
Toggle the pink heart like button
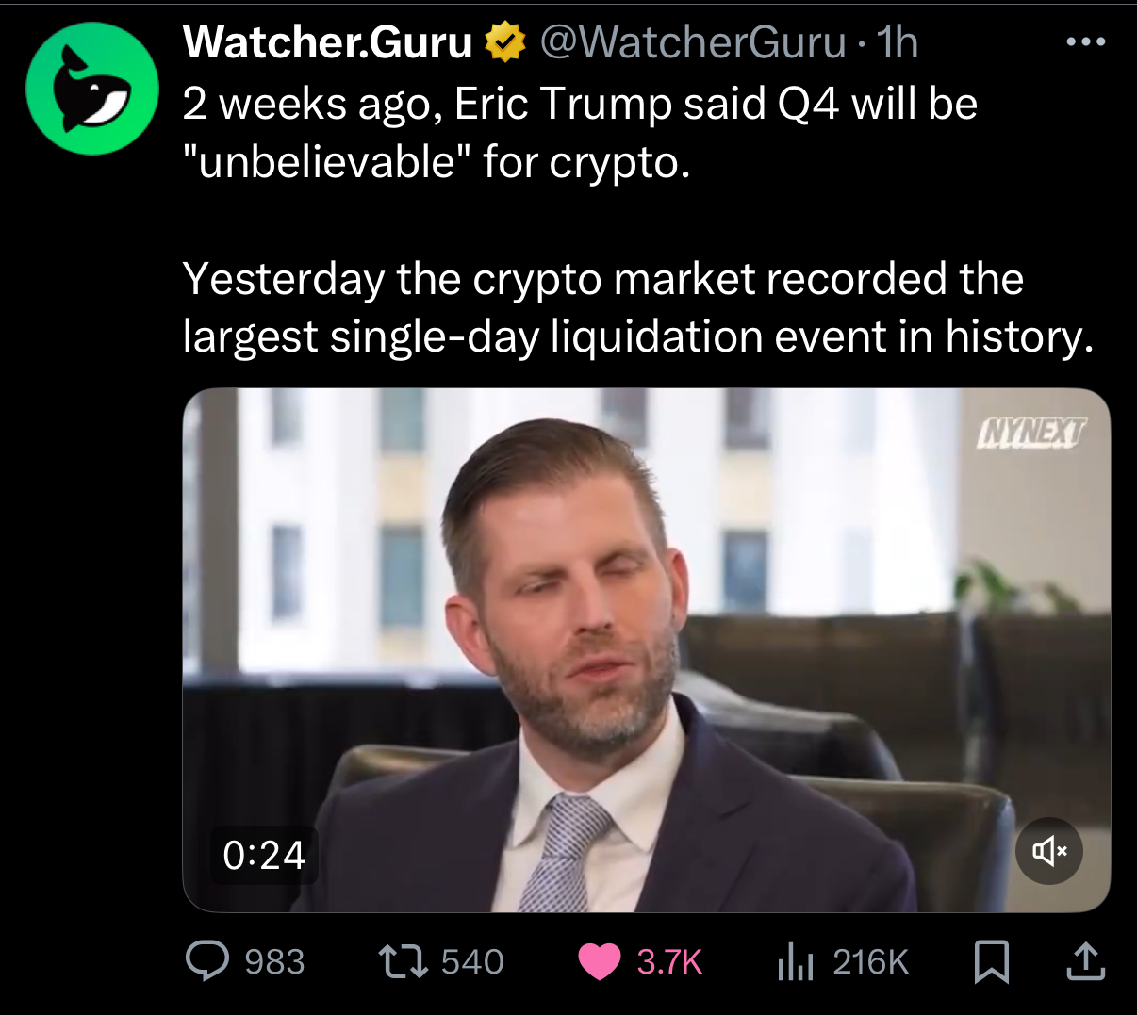tap(599, 962)
